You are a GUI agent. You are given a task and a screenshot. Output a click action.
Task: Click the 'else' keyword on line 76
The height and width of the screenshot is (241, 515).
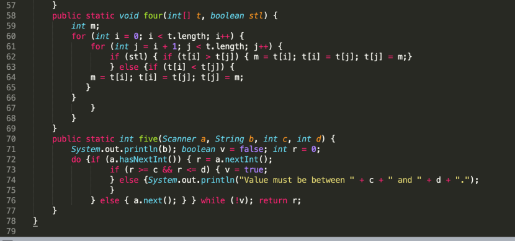click(x=110, y=201)
